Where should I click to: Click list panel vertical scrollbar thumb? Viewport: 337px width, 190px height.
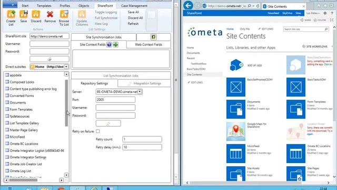click(x=66, y=103)
